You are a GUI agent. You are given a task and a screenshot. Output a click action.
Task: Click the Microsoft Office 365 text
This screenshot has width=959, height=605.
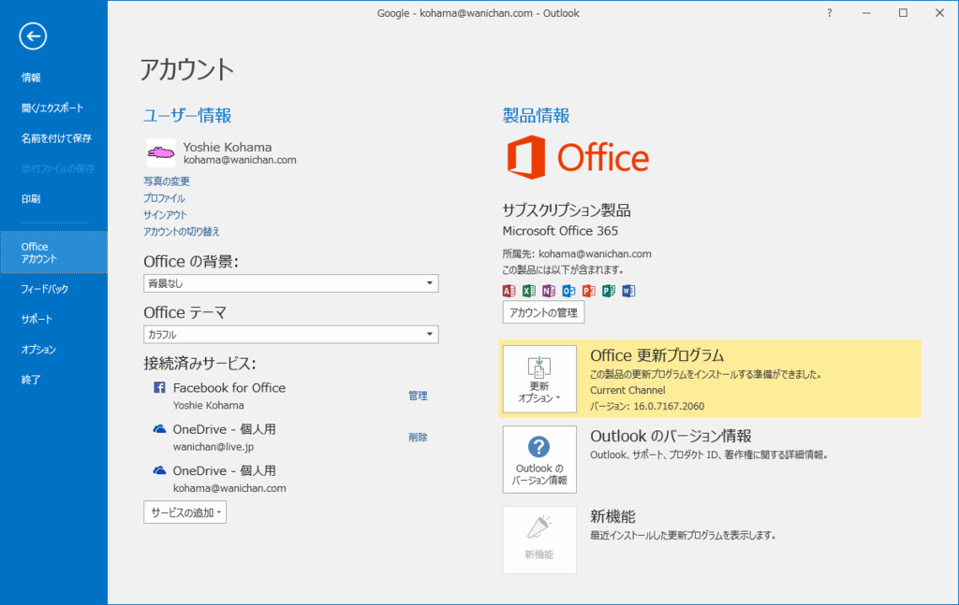coord(560,231)
